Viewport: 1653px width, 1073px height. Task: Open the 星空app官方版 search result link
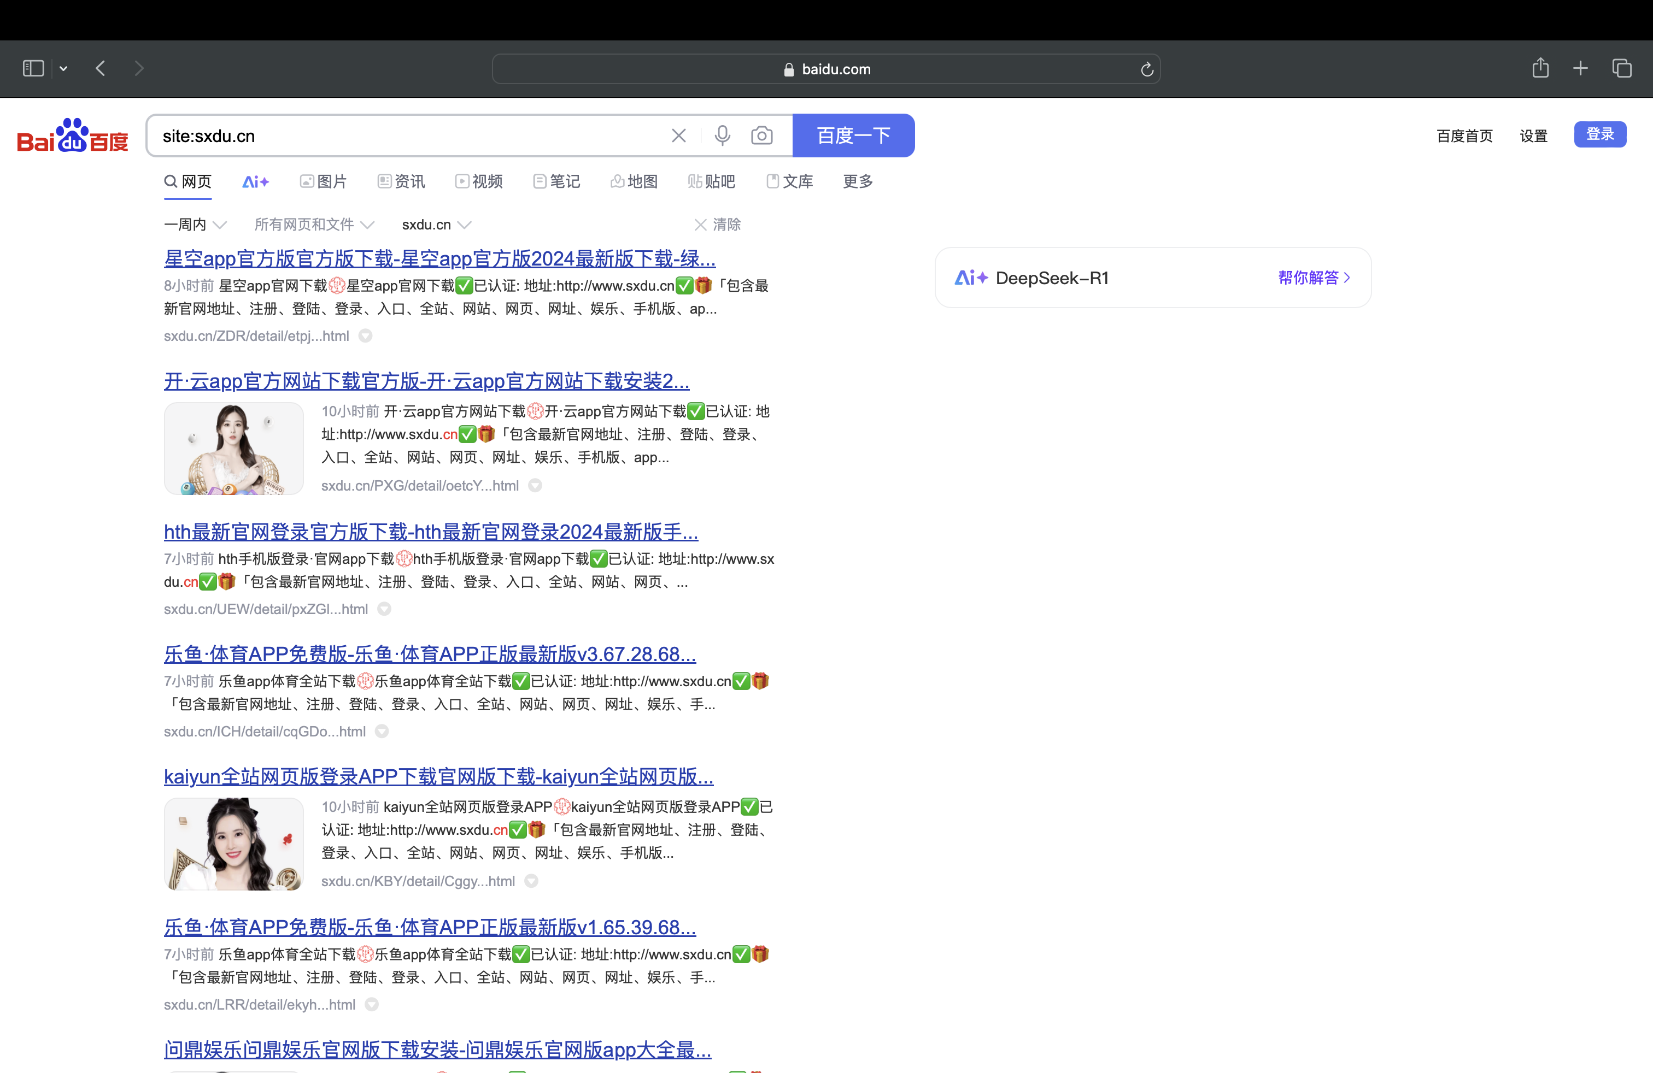[x=439, y=259]
